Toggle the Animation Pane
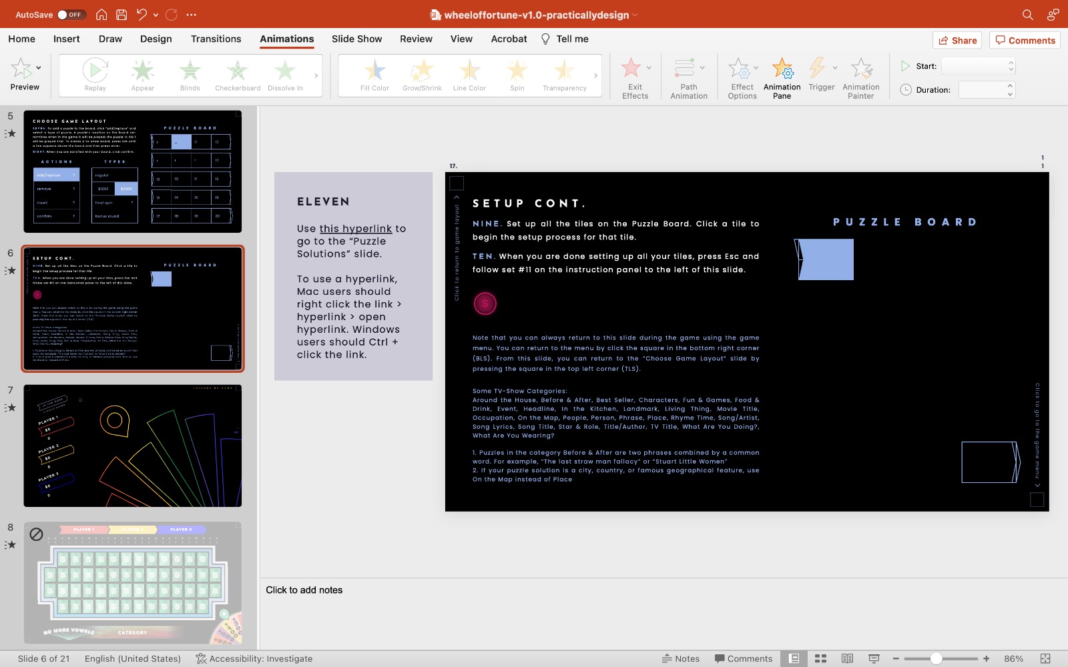Image resolution: width=1068 pixels, height=667 pixels. coord(782,78)
